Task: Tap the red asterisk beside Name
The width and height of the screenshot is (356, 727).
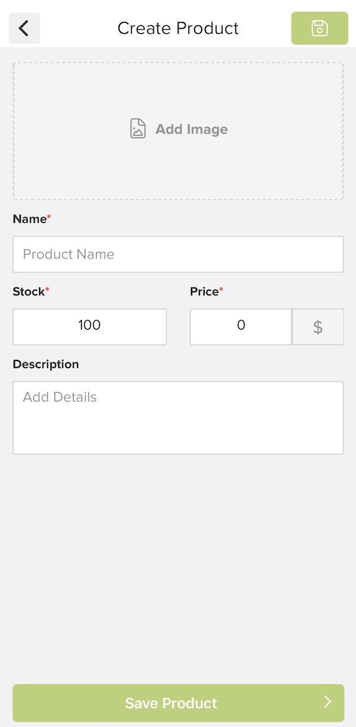Action: [48, 216]
